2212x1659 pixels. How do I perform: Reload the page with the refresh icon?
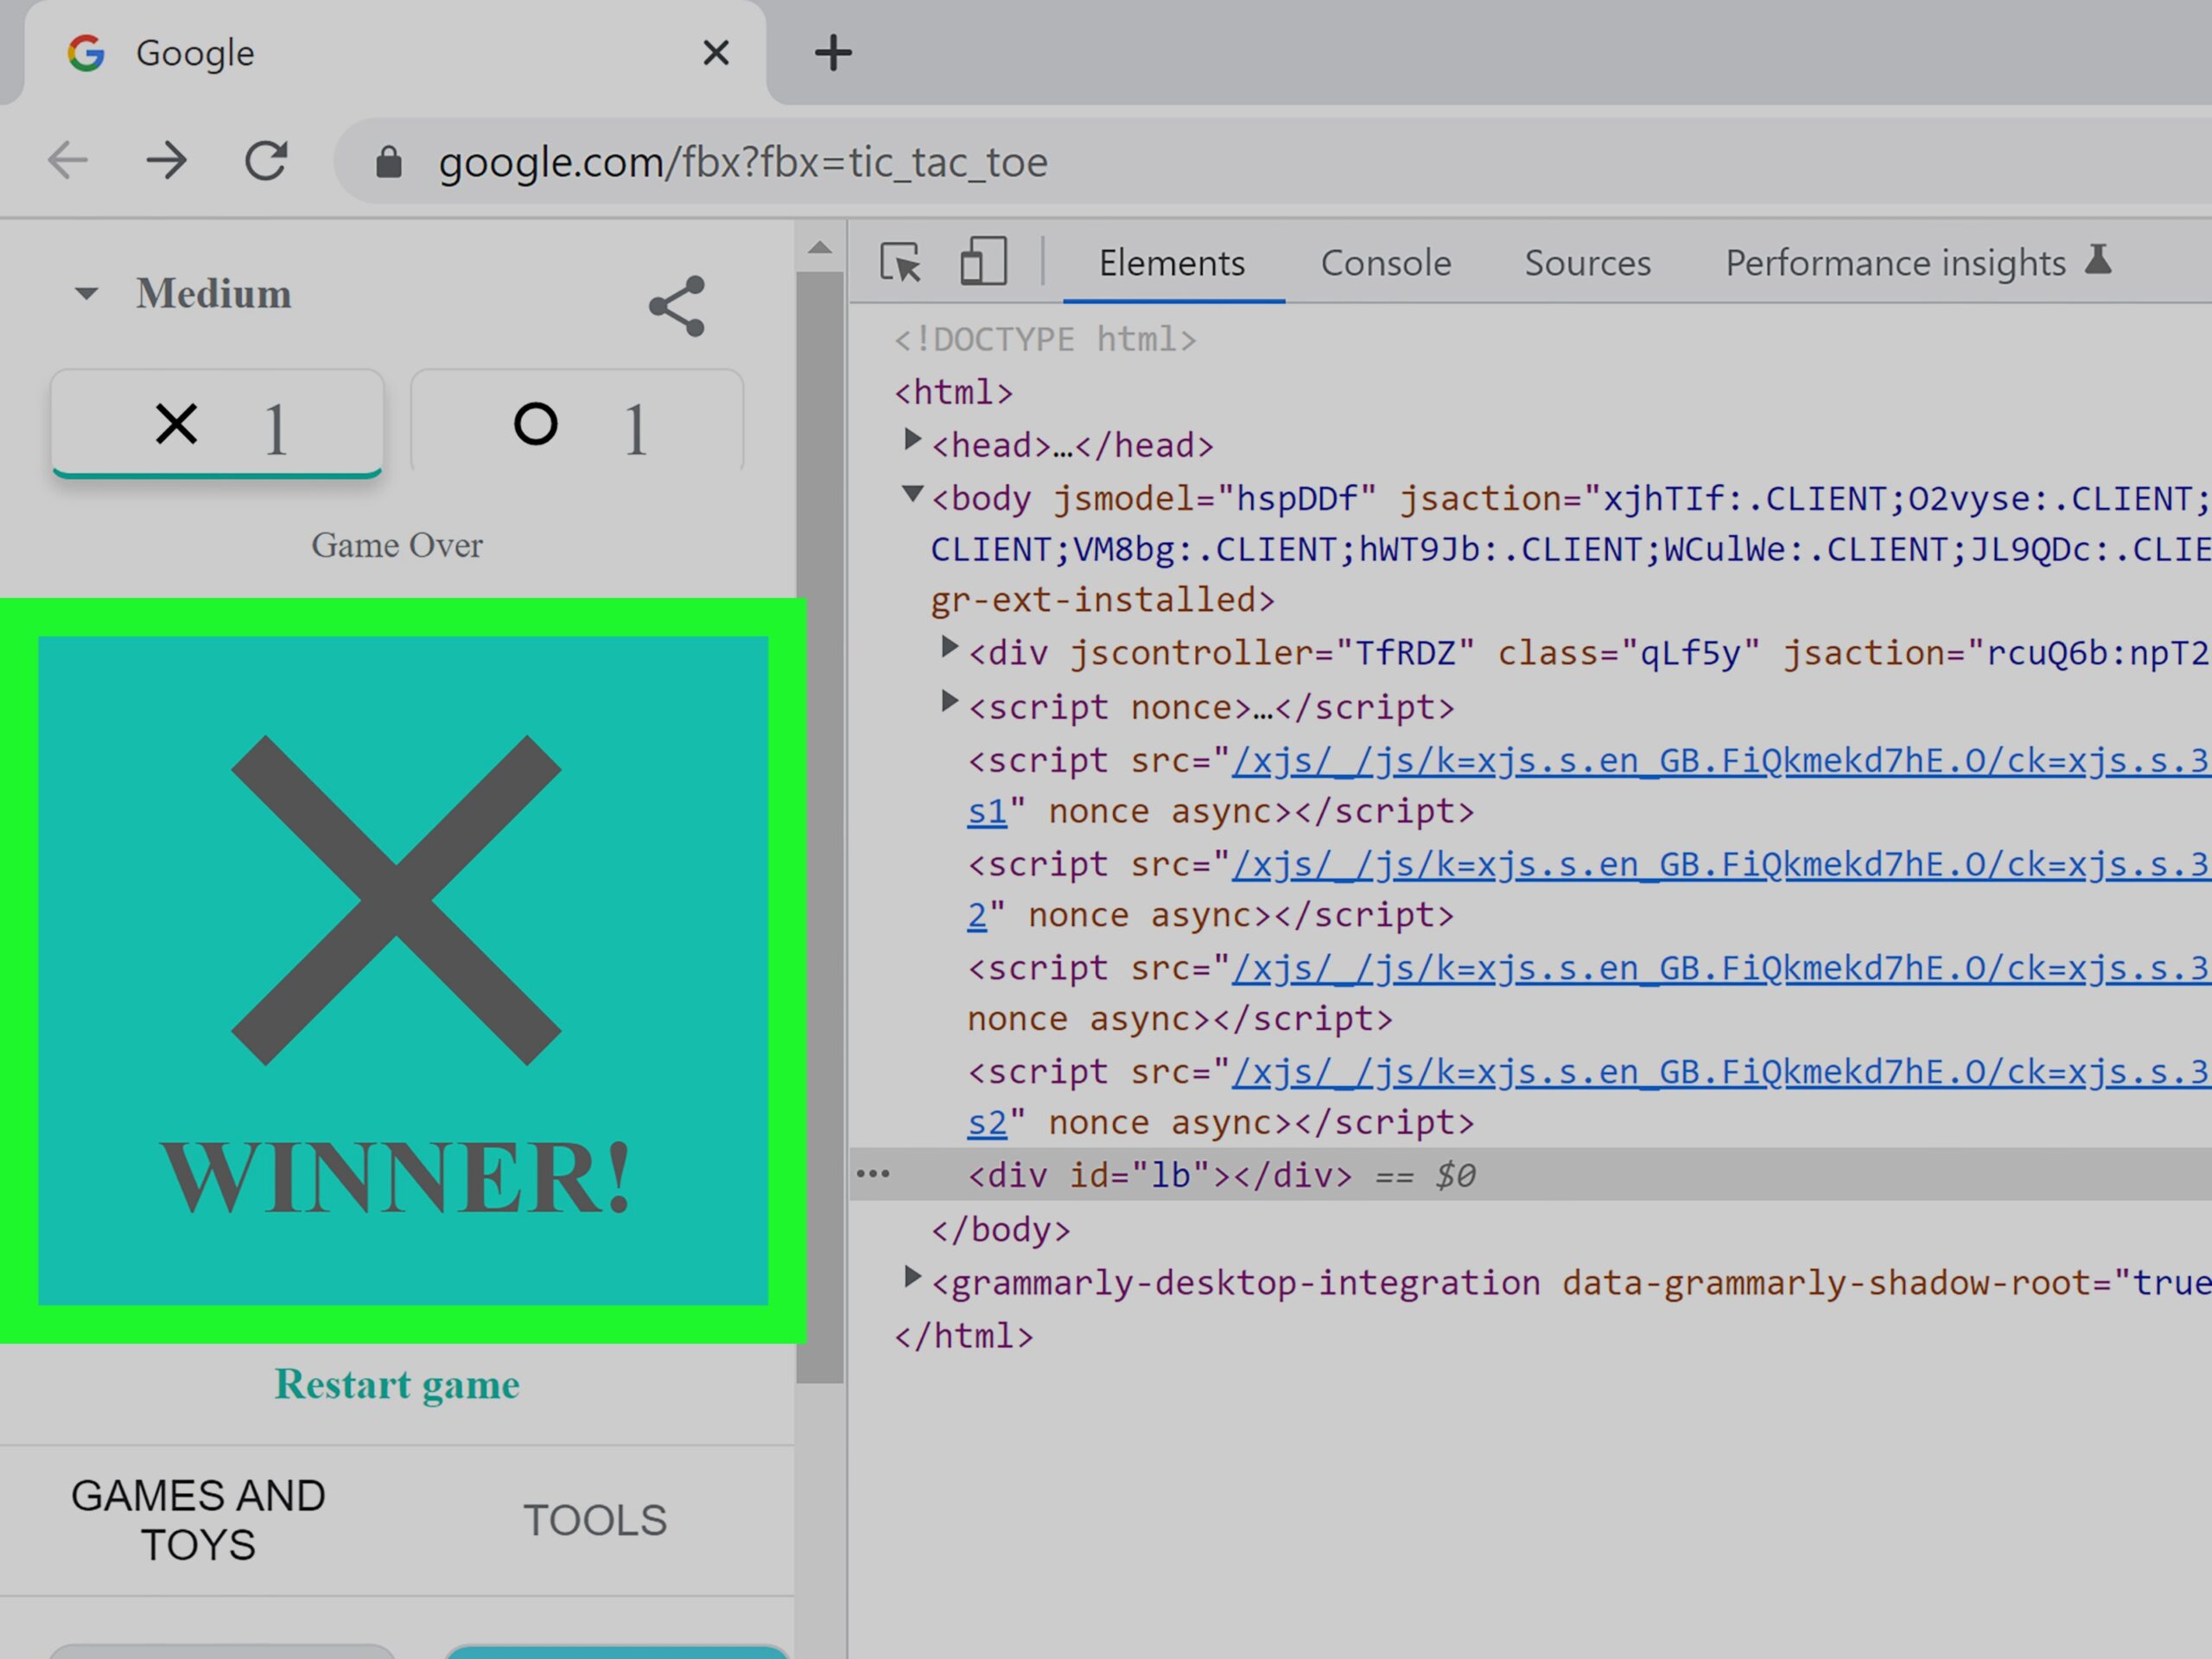point(266,161)
